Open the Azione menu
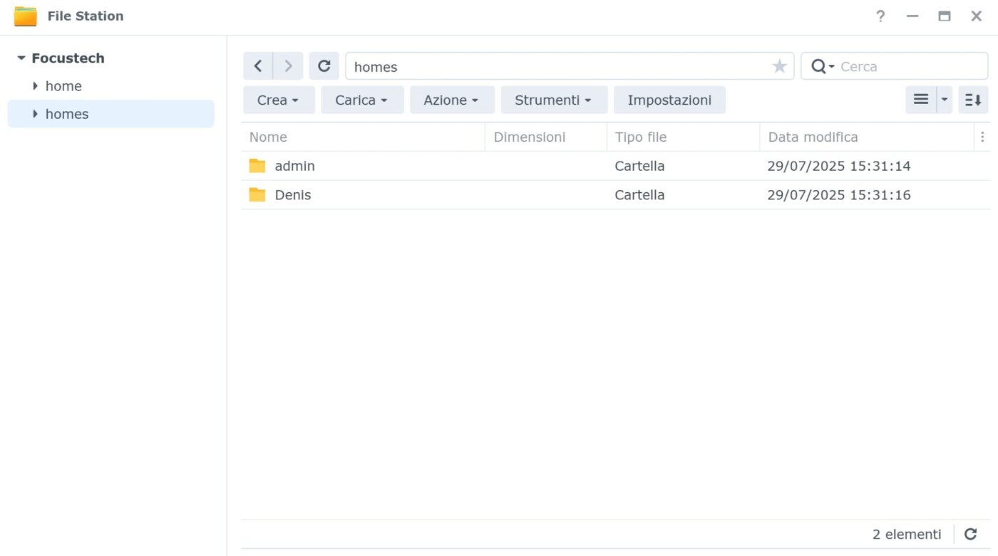The image size is (998, 556). (451, 100)
